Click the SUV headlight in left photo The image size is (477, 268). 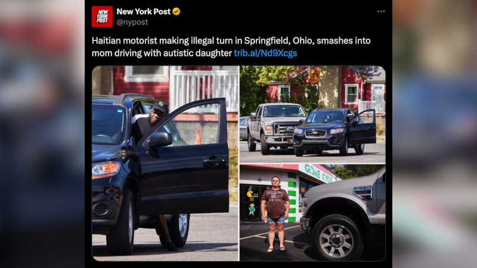coord(106,170)
